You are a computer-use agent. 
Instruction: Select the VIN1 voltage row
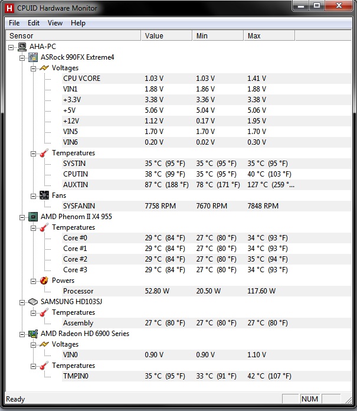pyautogui.click(x=207, y=89)
